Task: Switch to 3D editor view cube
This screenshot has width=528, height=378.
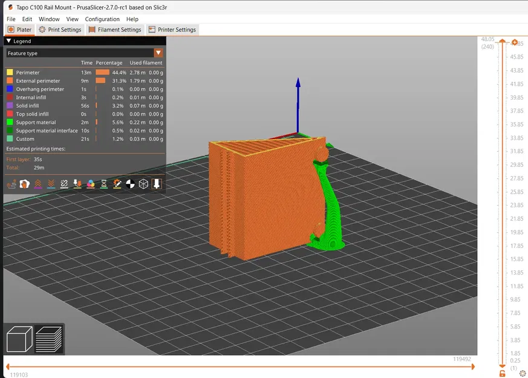Action: point(19,339)
